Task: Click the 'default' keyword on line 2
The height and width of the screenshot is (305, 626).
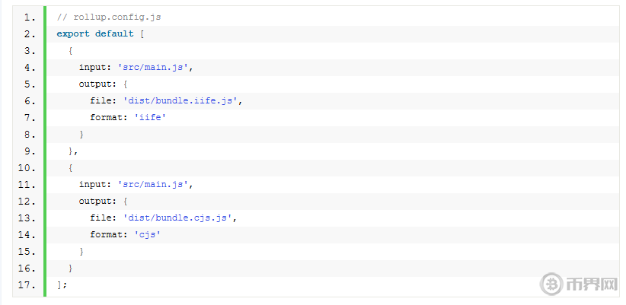Action: [114, 33]
